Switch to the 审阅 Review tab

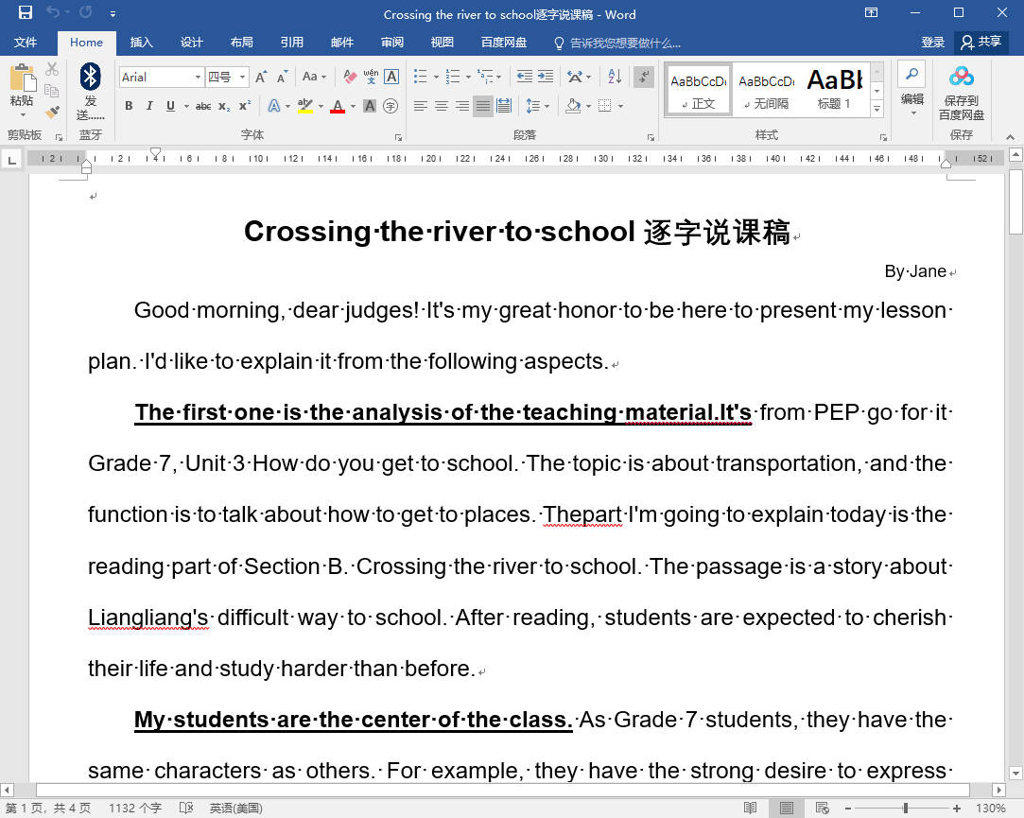[391, 43]
